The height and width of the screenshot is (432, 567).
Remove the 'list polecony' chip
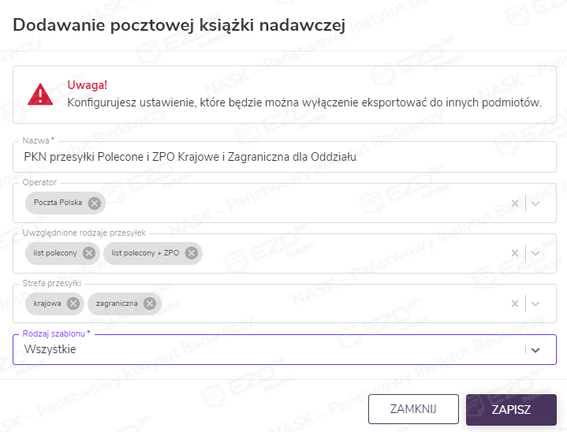point(89,253)
